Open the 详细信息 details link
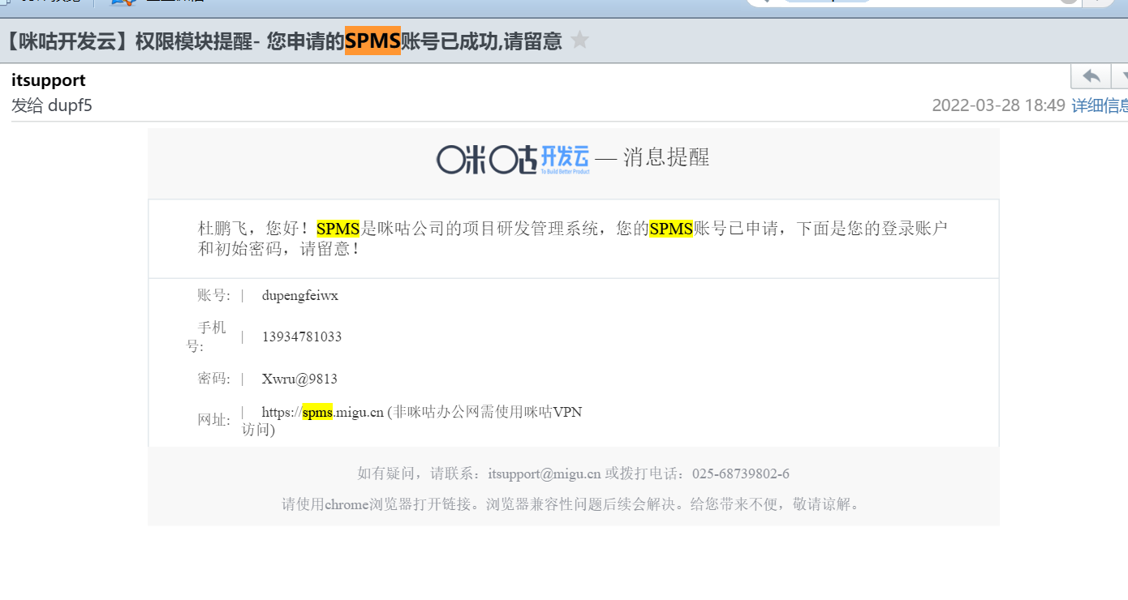Viewport: 1128px width, 600px height. 1099,105
